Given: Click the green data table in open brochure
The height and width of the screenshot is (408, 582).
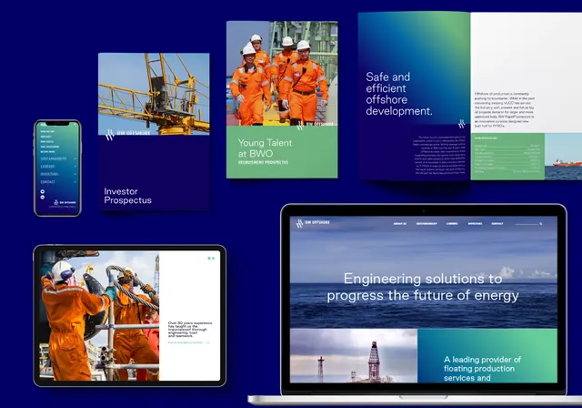Looking at the screenshot, I should (507, 157).
